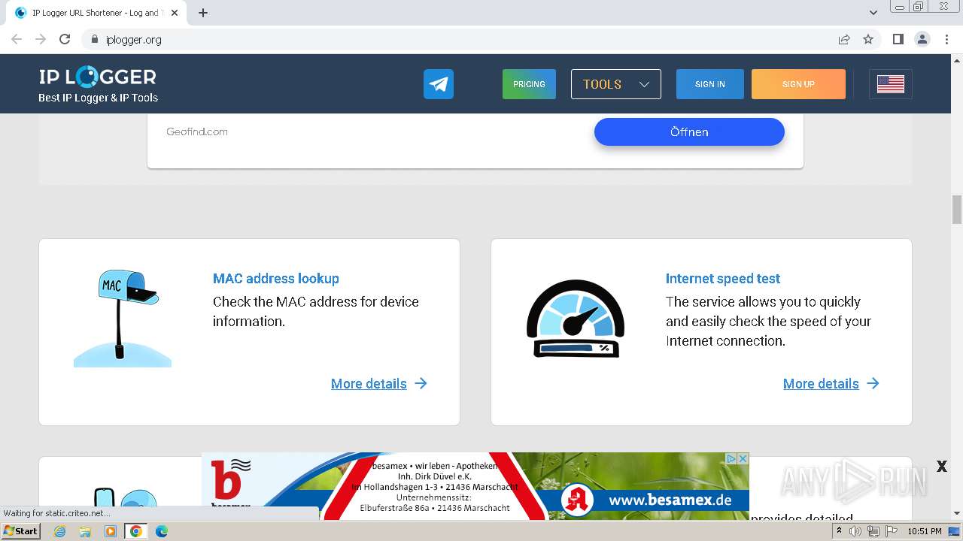Open the US flag language selector
This screenshot has height=541, width=963.
point(891,84)
